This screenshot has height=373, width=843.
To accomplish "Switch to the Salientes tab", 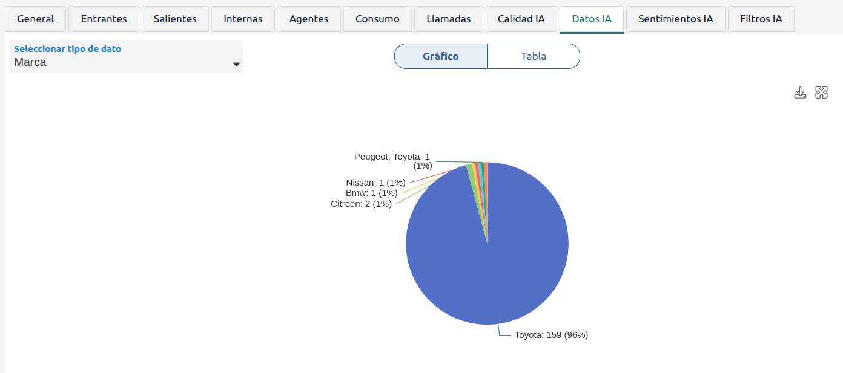I will pos(175,19).
